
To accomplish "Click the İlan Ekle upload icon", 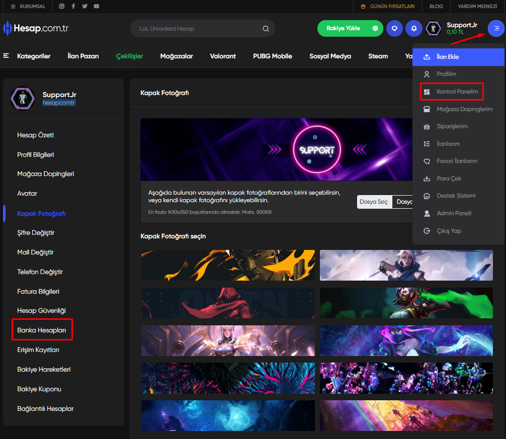I will 427,57.
